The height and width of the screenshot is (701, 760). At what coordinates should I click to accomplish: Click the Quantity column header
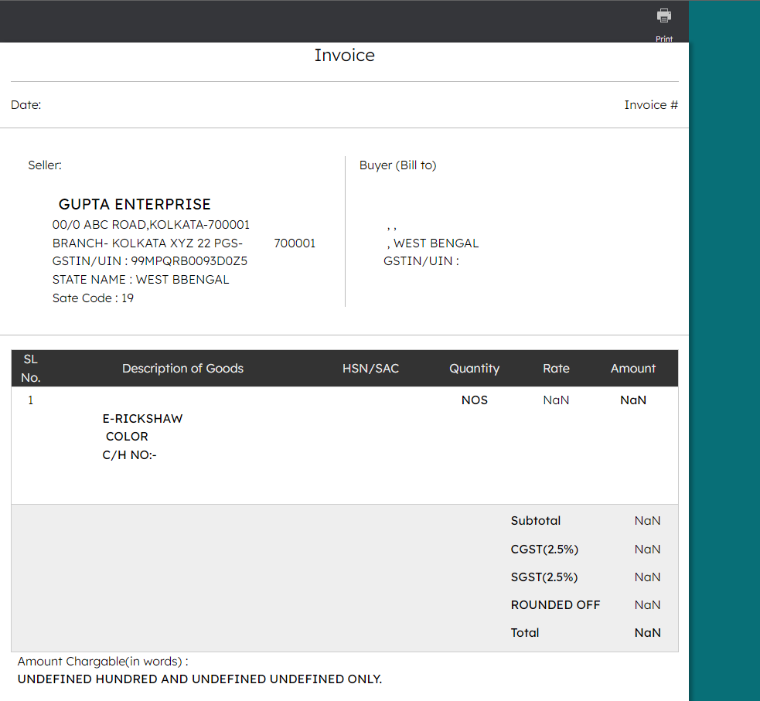pos(474,369)
